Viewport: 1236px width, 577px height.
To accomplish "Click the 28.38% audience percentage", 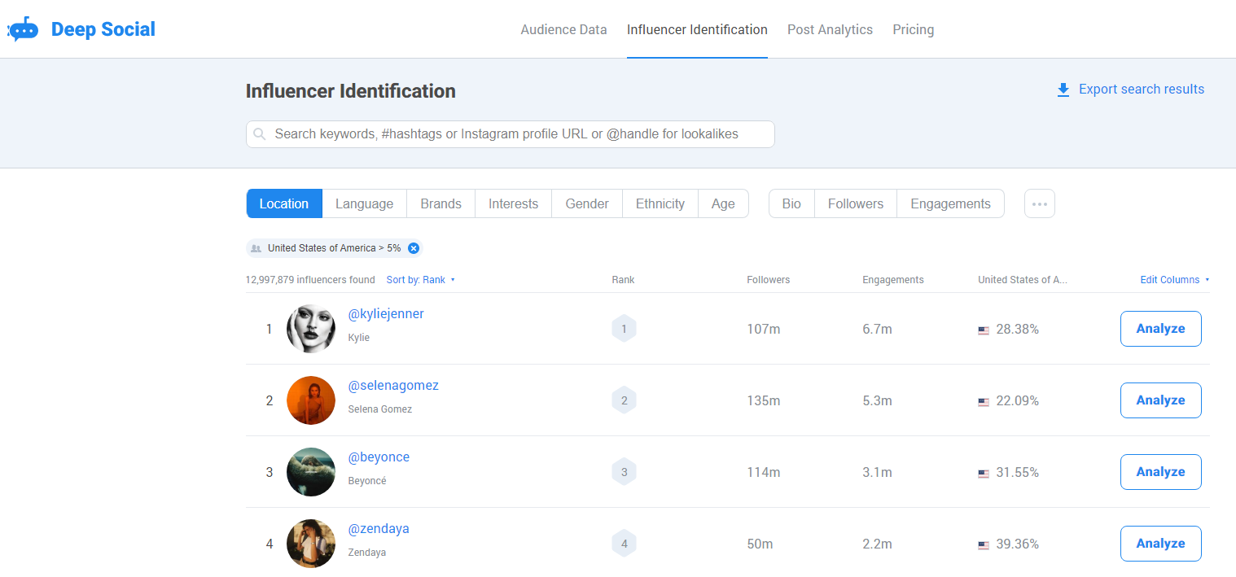I will pos(1018,330).
